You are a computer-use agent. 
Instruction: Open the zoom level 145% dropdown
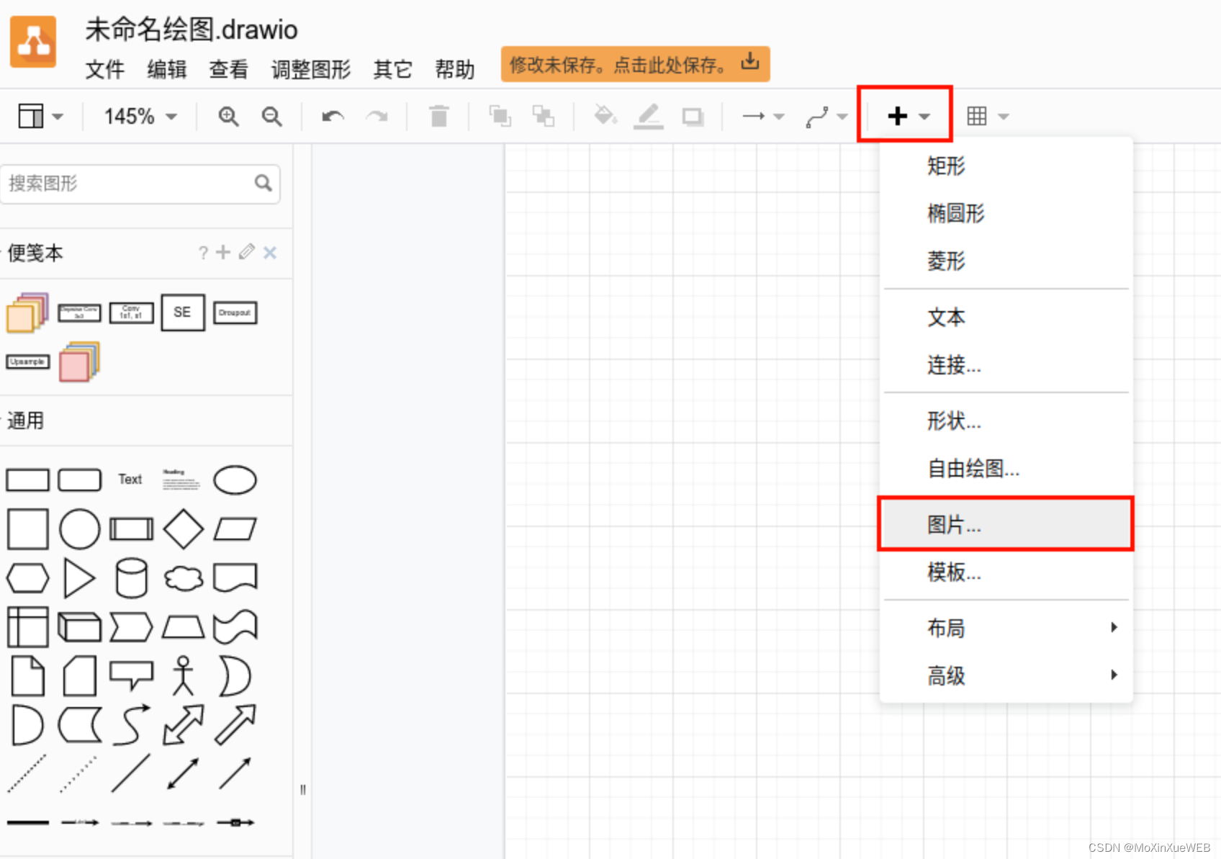[x=138, y=116]
